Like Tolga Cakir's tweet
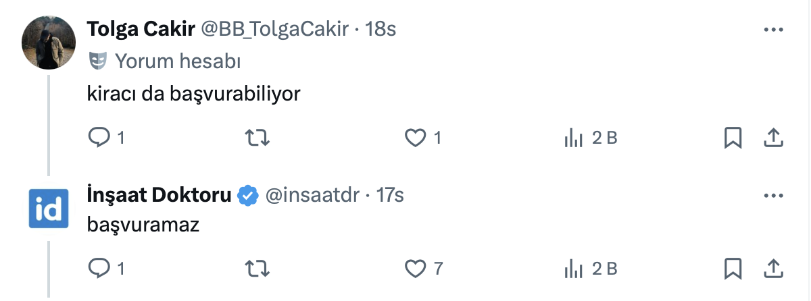 click(x=414, y=138)
